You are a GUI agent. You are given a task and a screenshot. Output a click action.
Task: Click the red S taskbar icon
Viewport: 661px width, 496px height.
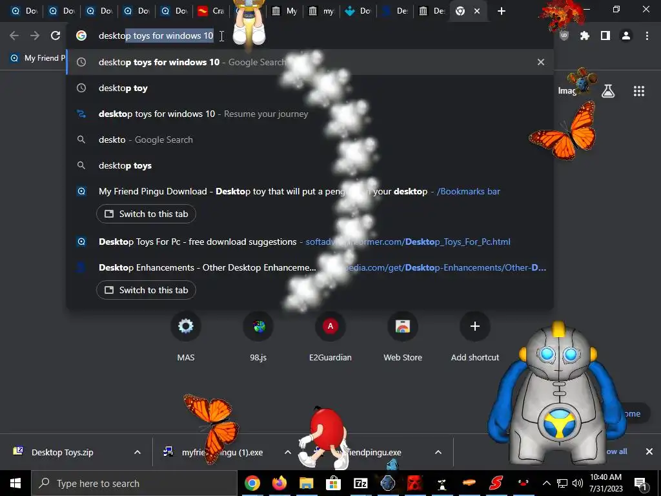click(496, 483)
